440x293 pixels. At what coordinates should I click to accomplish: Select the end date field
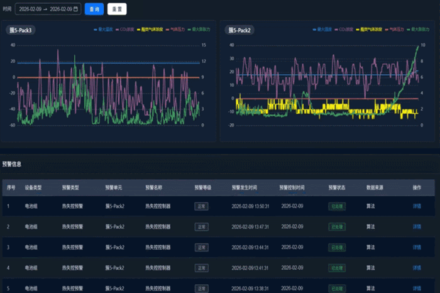pos(60,9)
